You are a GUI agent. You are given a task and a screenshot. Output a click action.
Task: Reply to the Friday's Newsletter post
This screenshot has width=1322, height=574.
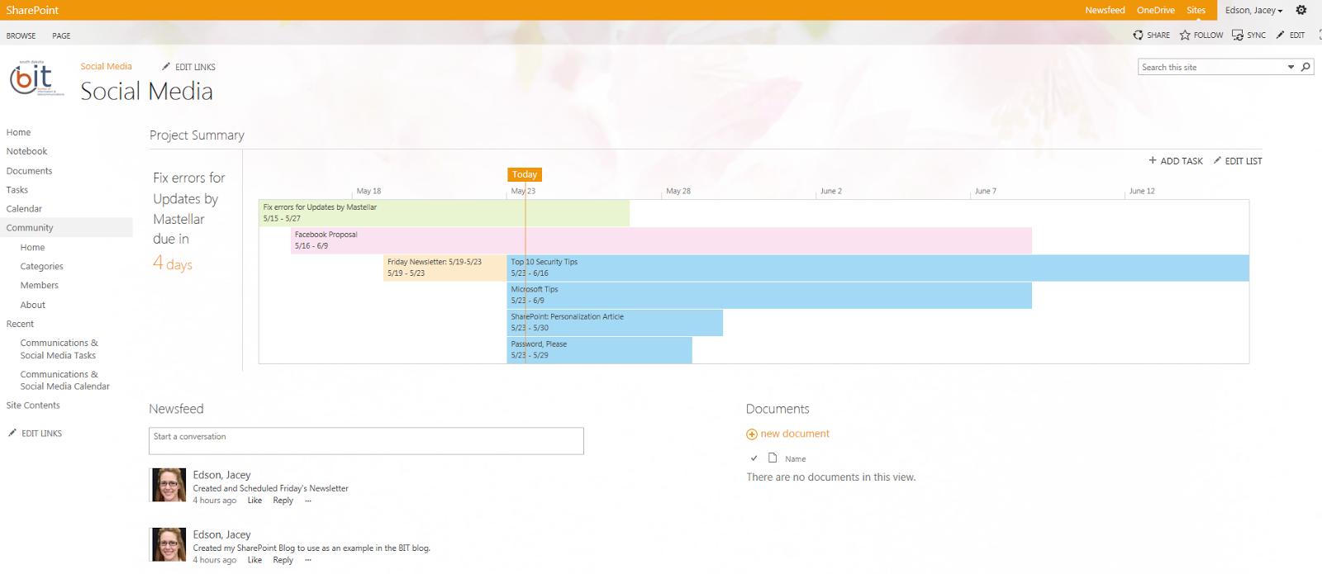coord(283,500)
